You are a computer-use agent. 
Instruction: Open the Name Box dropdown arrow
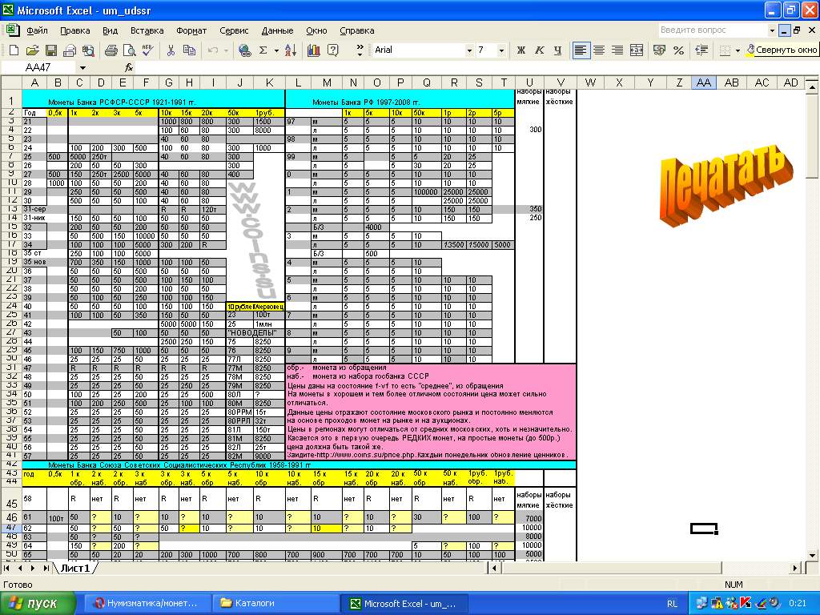click(x=82, y=68)
